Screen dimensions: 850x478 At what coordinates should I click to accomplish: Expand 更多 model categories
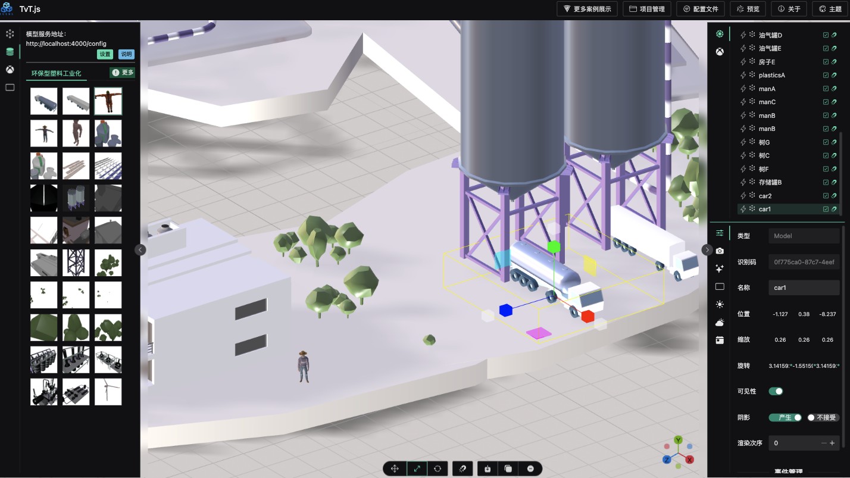pyautogui.click(x=123, y=73)
